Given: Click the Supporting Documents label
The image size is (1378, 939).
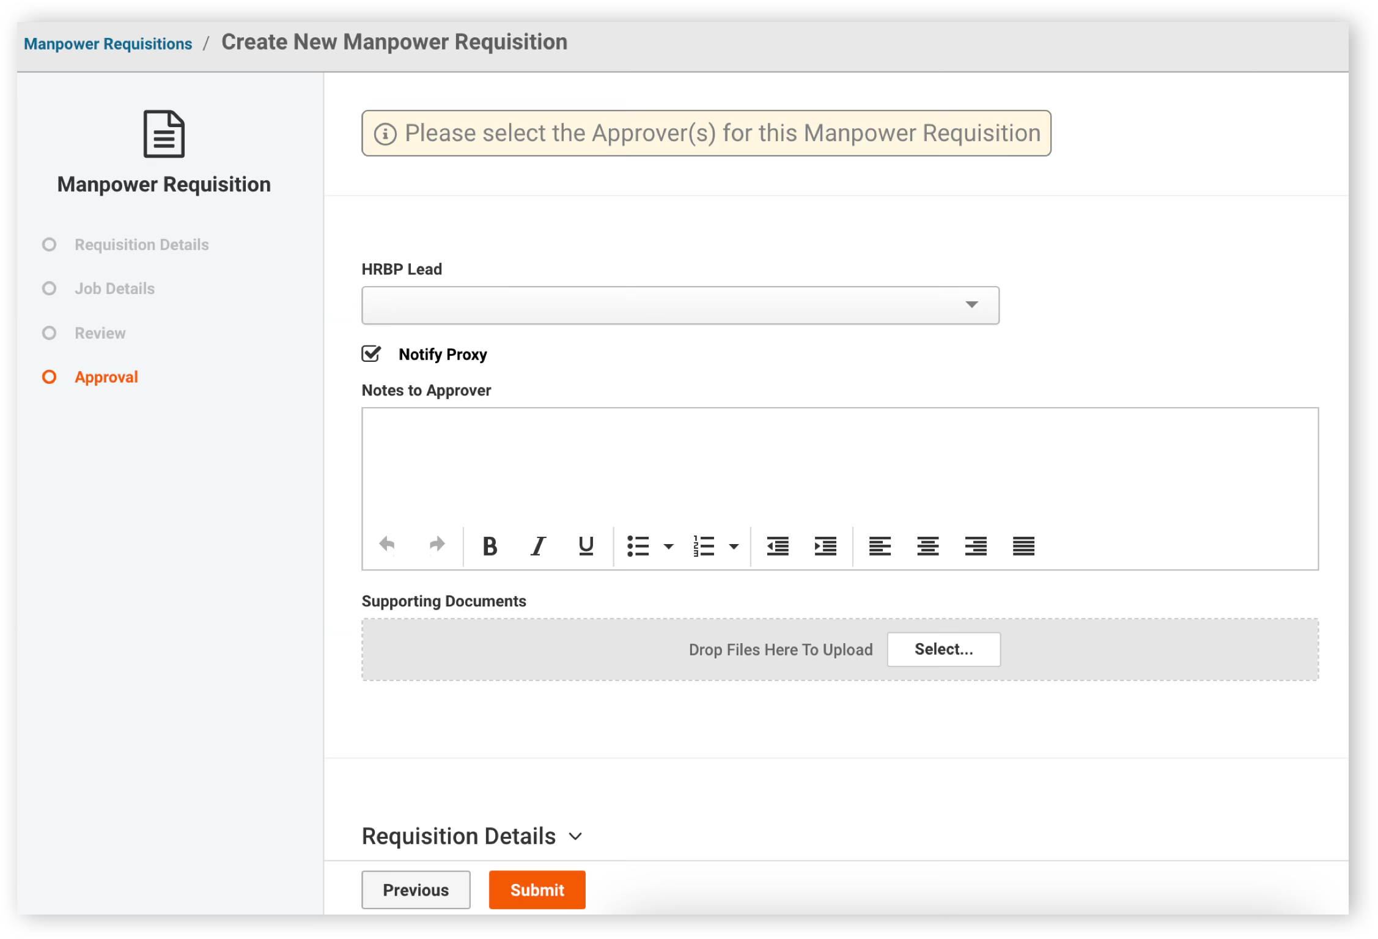Looking at the screenshot, I should coord(444,601).
